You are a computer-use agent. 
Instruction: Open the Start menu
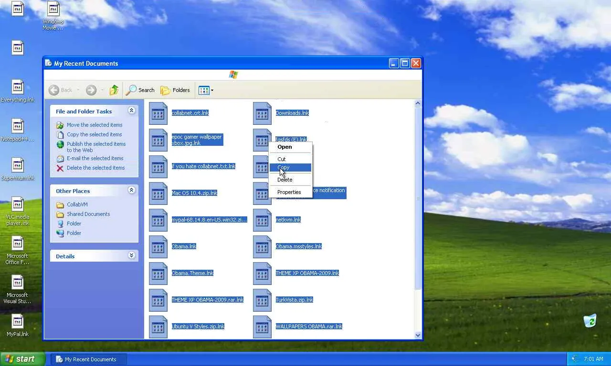point(22,359)
